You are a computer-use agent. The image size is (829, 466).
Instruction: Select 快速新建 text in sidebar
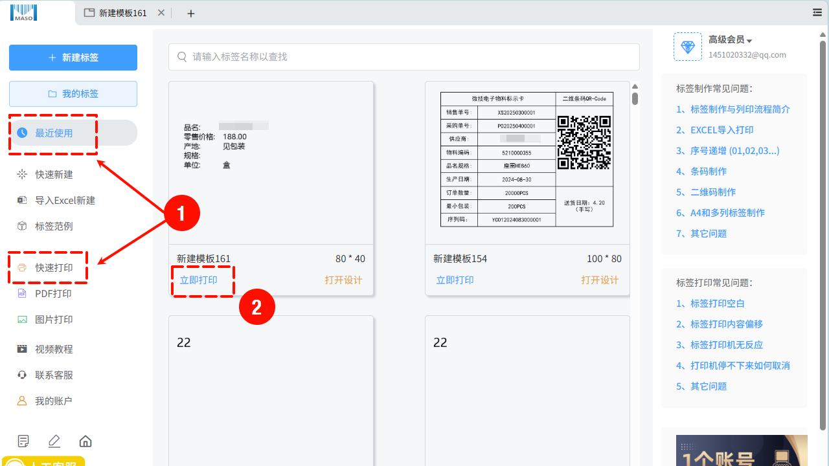(54, 175)
